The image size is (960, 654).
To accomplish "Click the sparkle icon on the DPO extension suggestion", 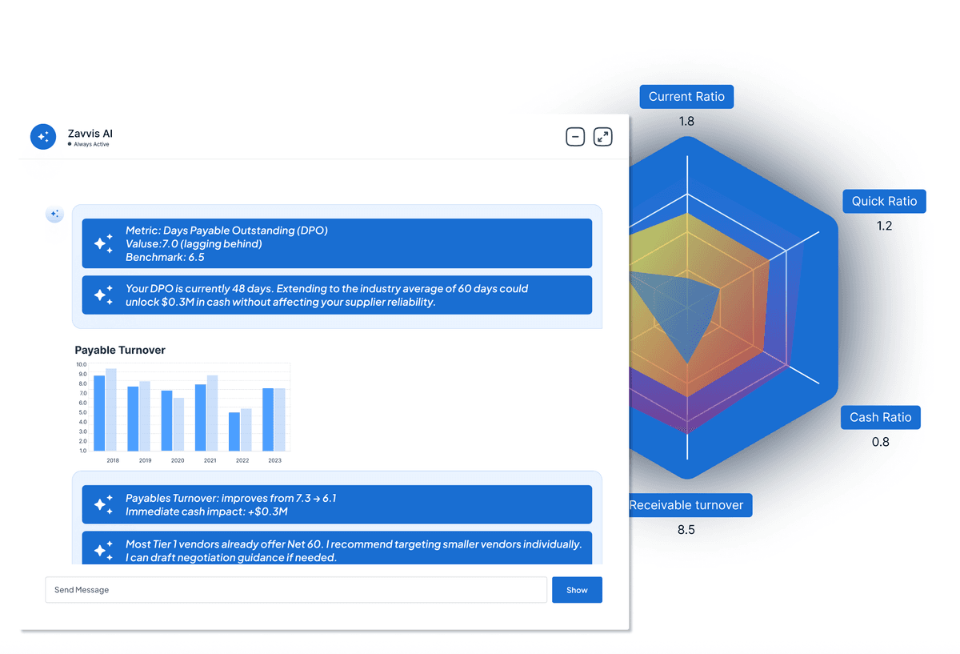I will pyautogui.click(x=102, y=295).
